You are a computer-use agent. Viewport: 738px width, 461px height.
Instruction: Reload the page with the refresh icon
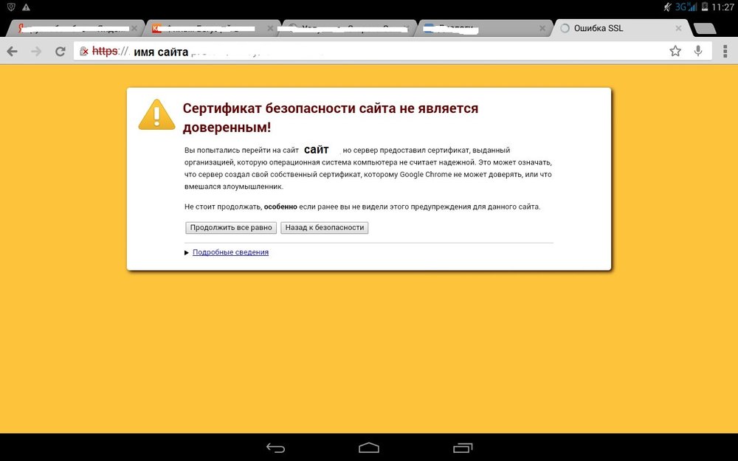61,52
